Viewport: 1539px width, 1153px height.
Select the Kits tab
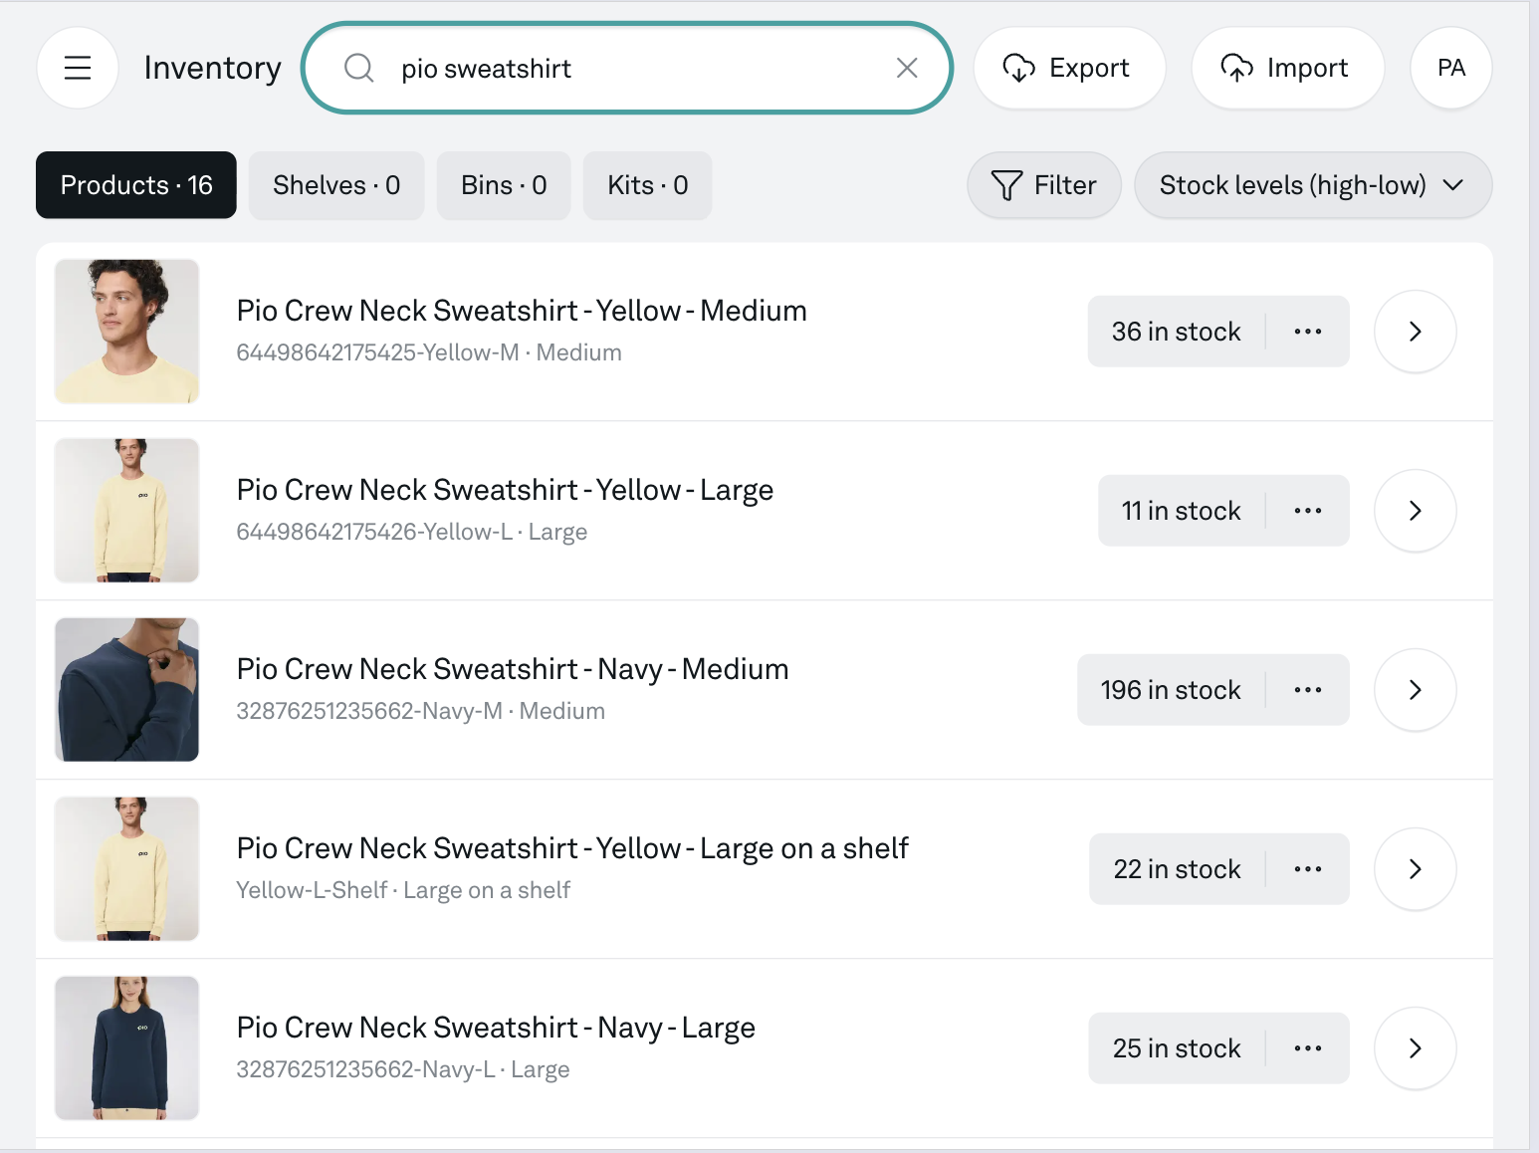click(x=647, y=185)
